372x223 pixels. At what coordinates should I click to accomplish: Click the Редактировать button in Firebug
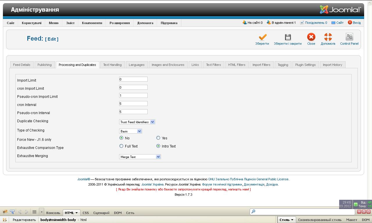pos(24,220)
